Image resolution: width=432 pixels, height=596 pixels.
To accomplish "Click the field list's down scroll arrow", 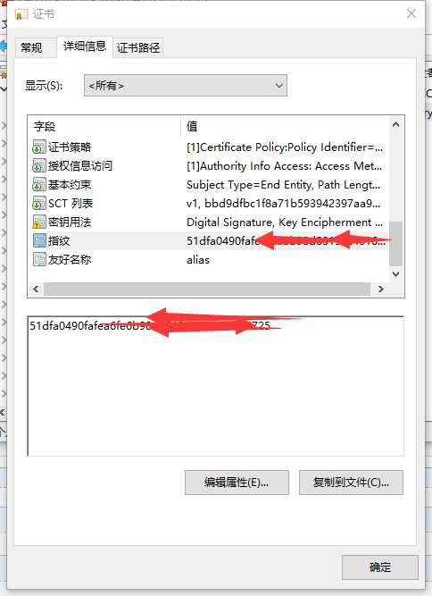I will point(395,274).
